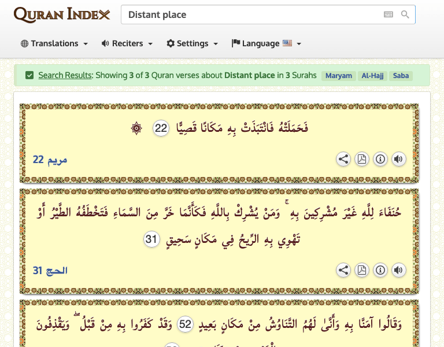Toggle the green Search Results checkbox

[29, 75]
